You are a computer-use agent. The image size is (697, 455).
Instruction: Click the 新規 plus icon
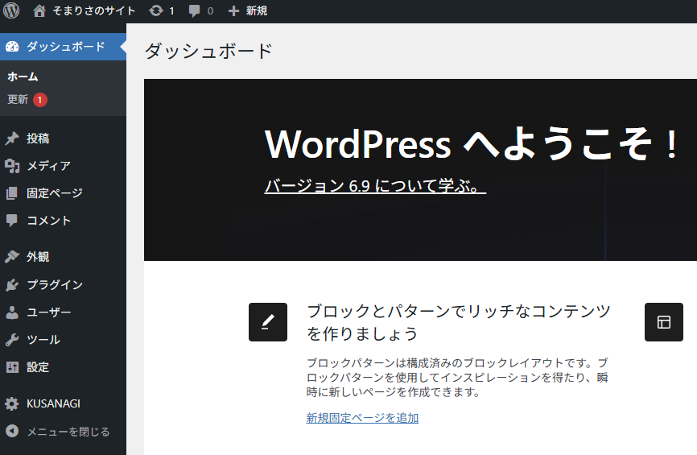(234, 11)
